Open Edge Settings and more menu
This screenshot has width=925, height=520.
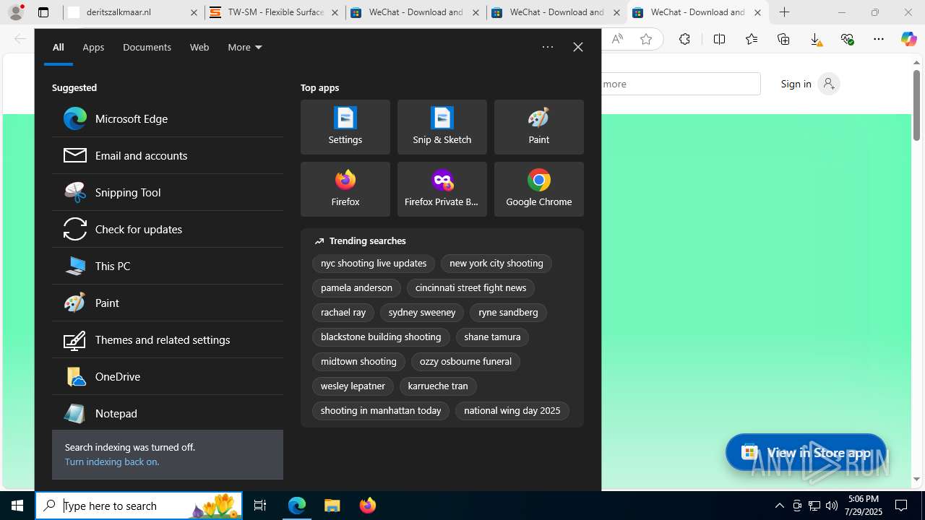[x=879, y=39]
